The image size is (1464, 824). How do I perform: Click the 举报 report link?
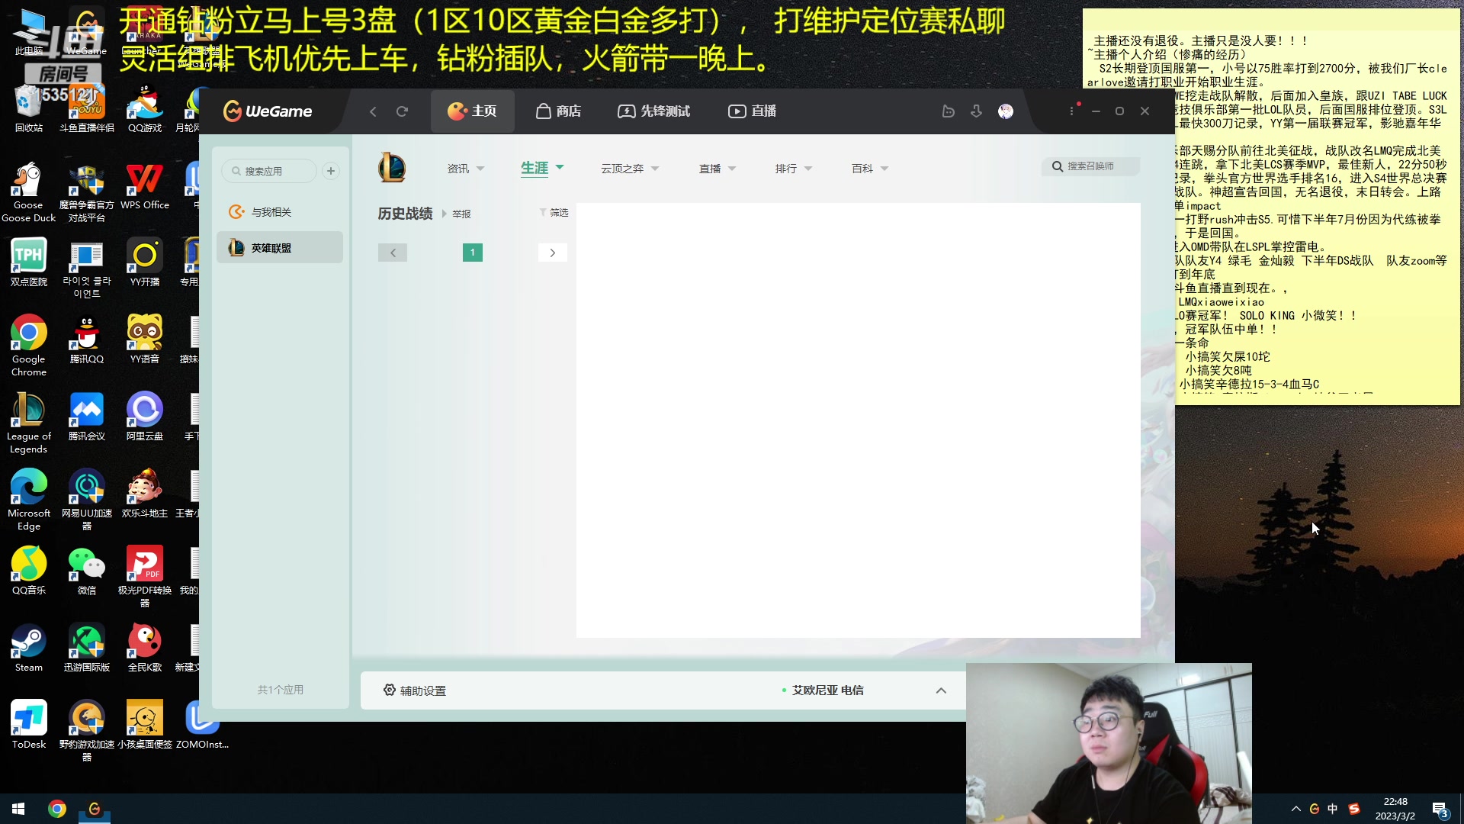tap(461, 214)
